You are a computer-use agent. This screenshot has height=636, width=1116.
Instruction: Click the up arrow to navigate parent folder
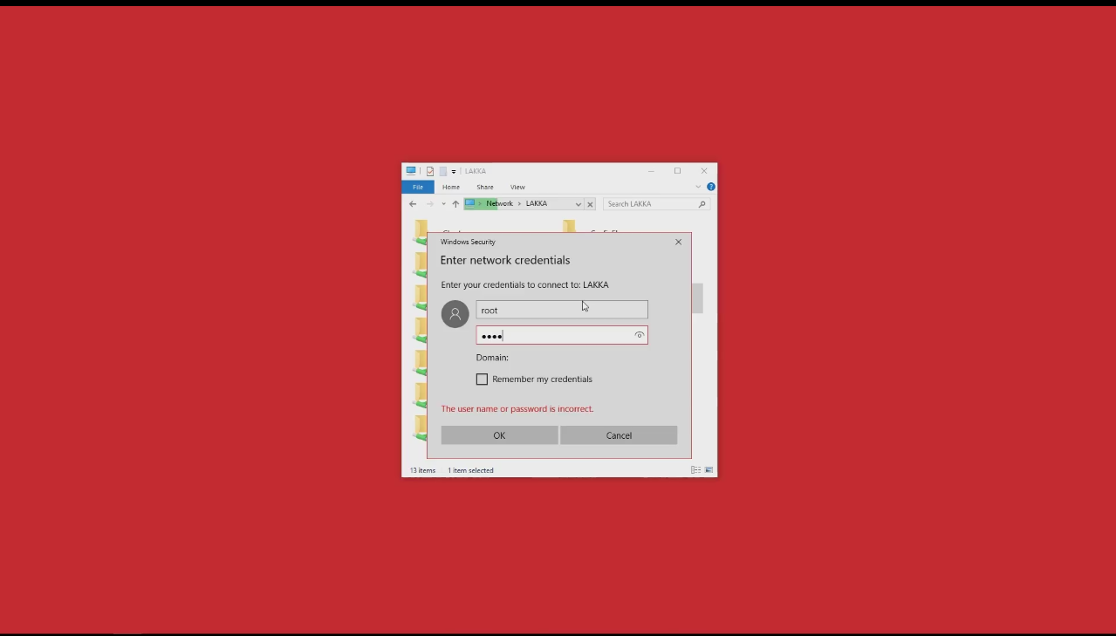[x=455, y=203]
